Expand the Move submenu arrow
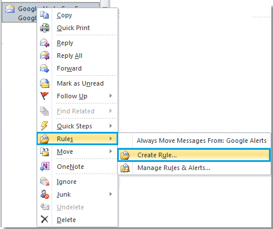This screenshot has height=229, width=273. 111,152
